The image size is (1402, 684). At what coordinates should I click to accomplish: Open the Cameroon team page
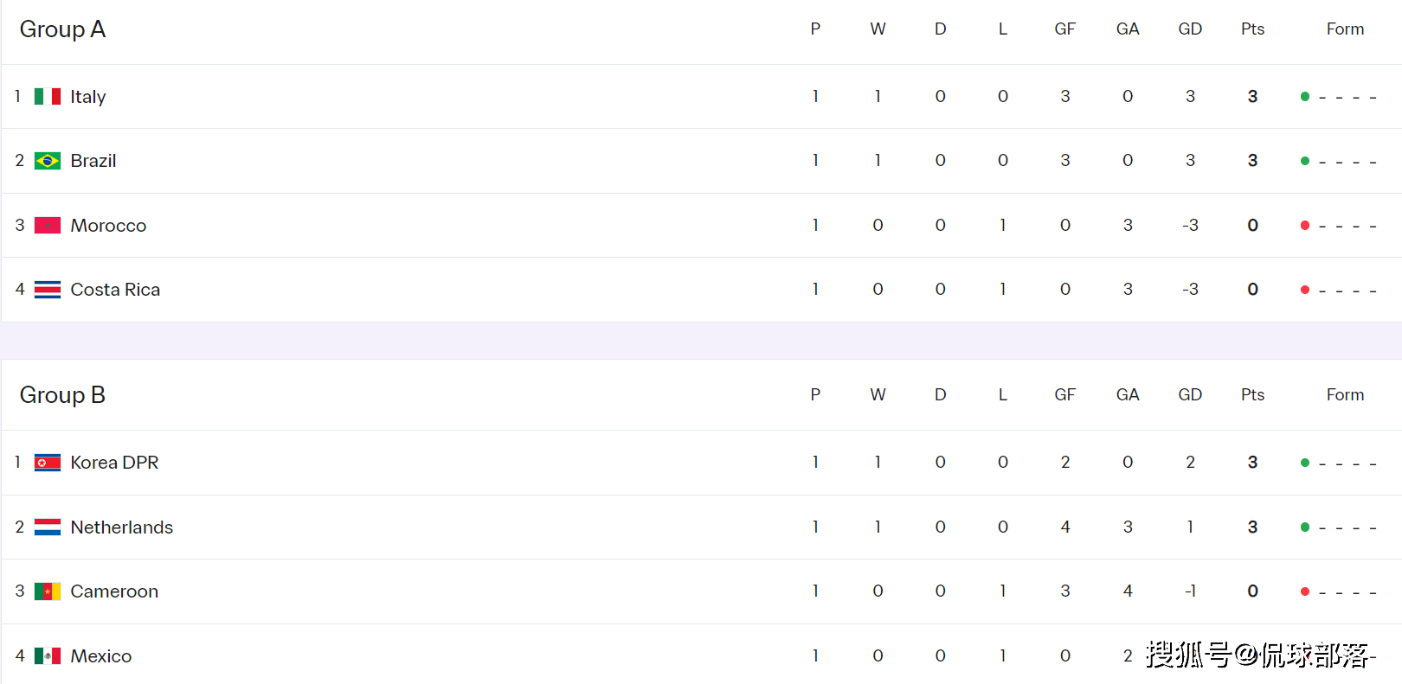click(114, 591)
